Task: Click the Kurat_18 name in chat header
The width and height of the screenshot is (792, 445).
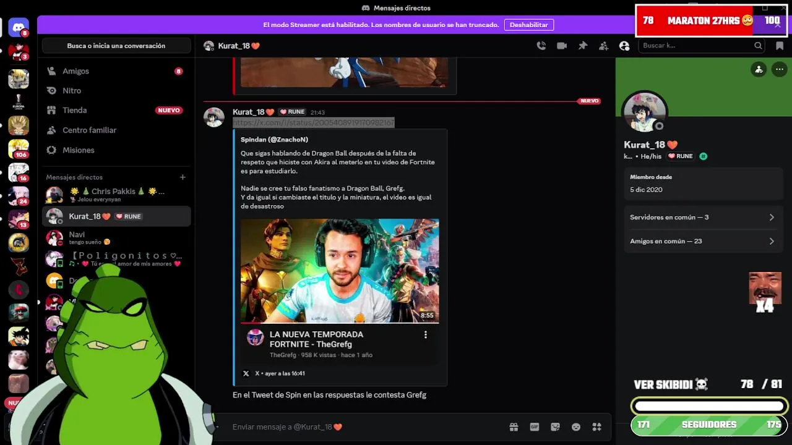Action: [239, 46]
